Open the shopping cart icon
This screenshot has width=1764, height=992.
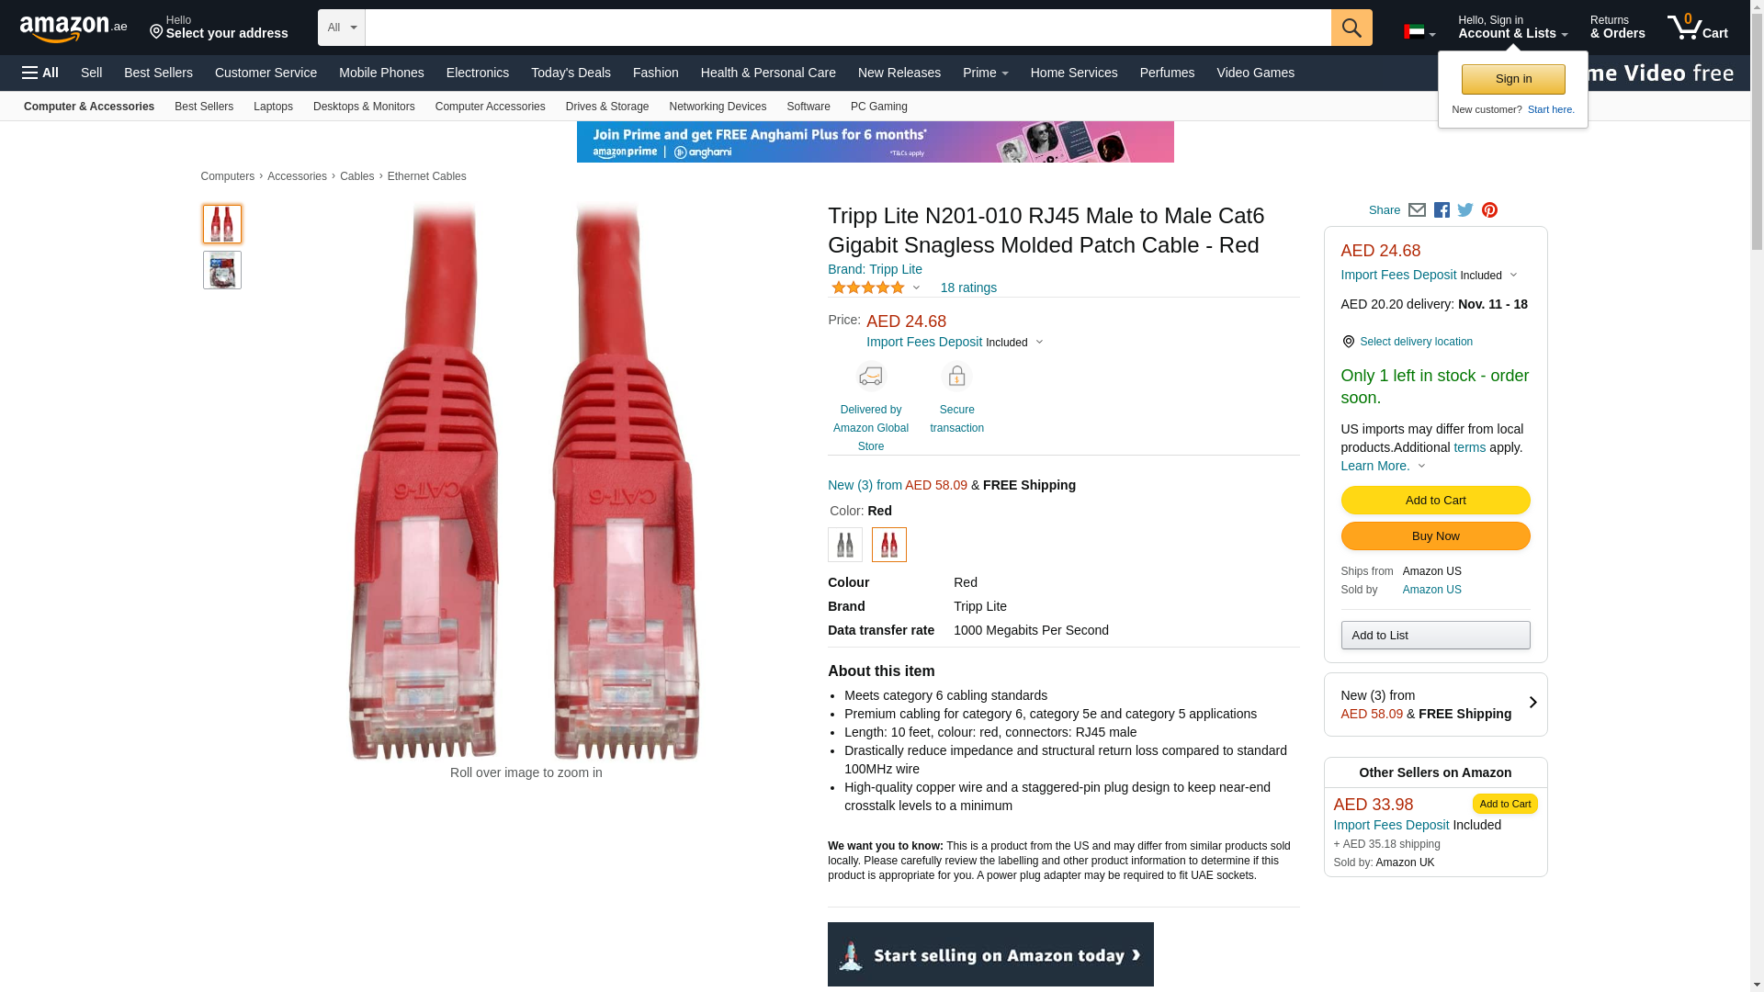click(1697, 27)
